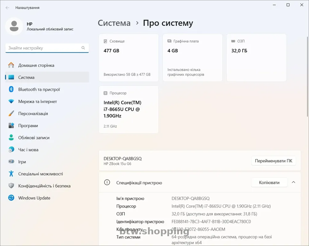
Task: Click the search magnifier icon
Action: click(x=83, y=48)
